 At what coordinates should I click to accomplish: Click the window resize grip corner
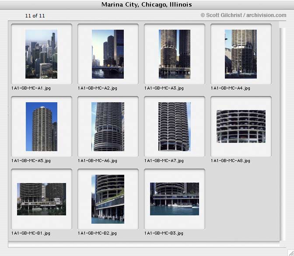(x=291, y=253)
